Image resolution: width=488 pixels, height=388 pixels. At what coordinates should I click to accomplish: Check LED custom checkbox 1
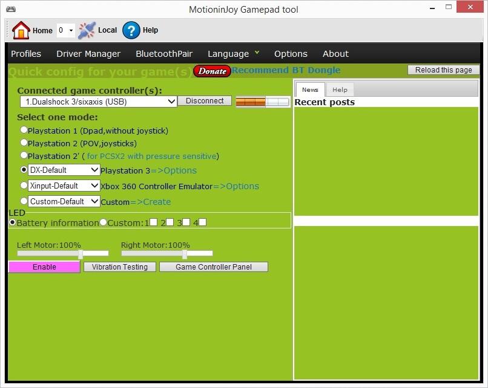(153, 222)
